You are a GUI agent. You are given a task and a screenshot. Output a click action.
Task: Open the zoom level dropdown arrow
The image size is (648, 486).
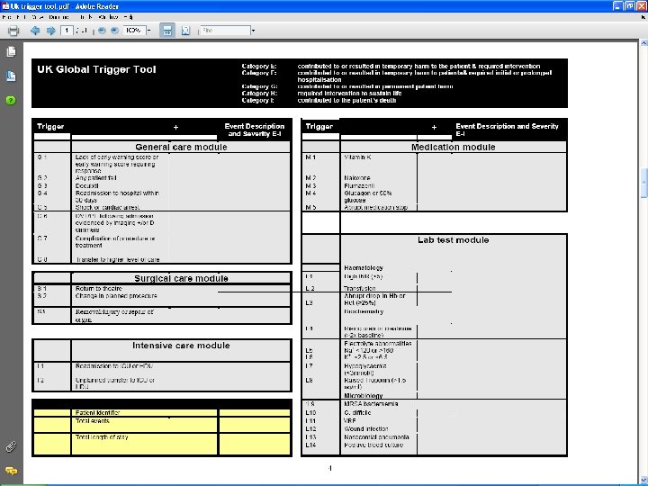[148, 31]
